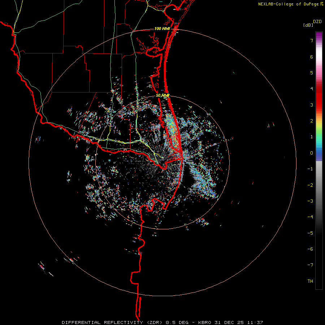Click the -2 value on color scale

310,185
